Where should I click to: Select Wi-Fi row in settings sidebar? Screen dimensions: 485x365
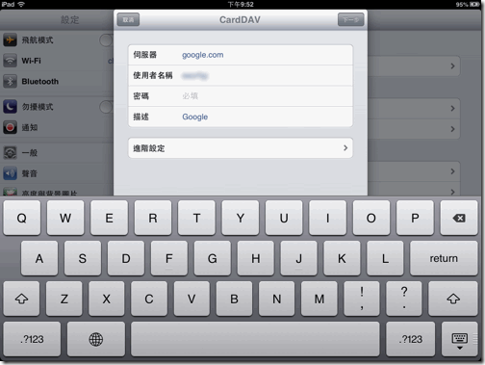pos(57,61)
